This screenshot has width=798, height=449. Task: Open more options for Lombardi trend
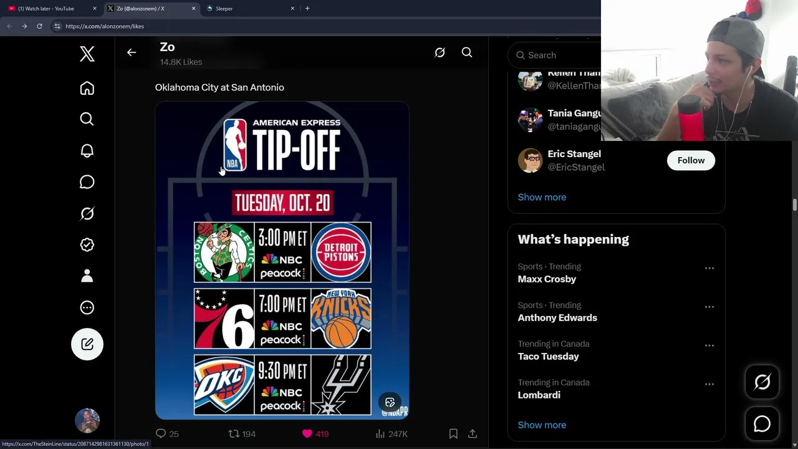pyautogui.click(x=709, y=384)
